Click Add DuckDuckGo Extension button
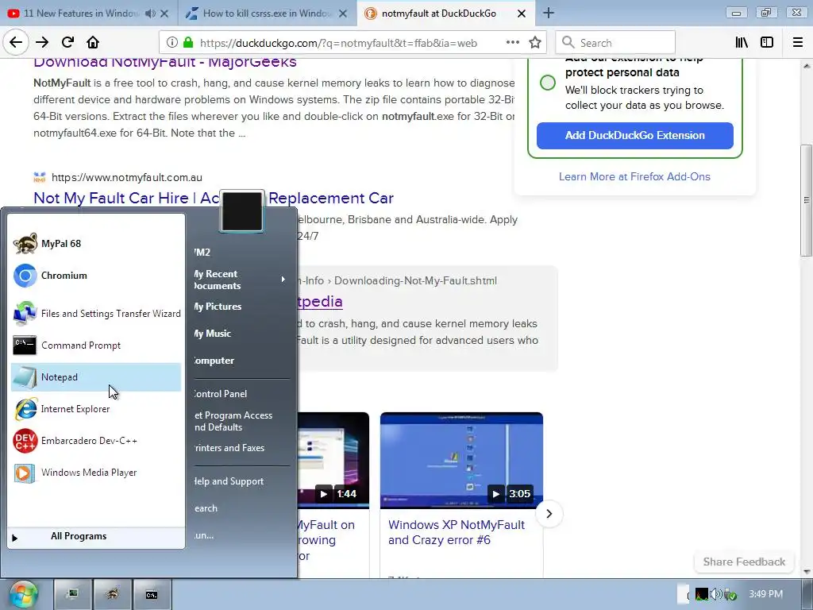This screenshot has height=610, width=813. 634,135
